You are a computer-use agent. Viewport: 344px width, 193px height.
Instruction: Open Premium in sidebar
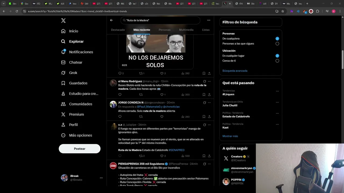[72, 114]
